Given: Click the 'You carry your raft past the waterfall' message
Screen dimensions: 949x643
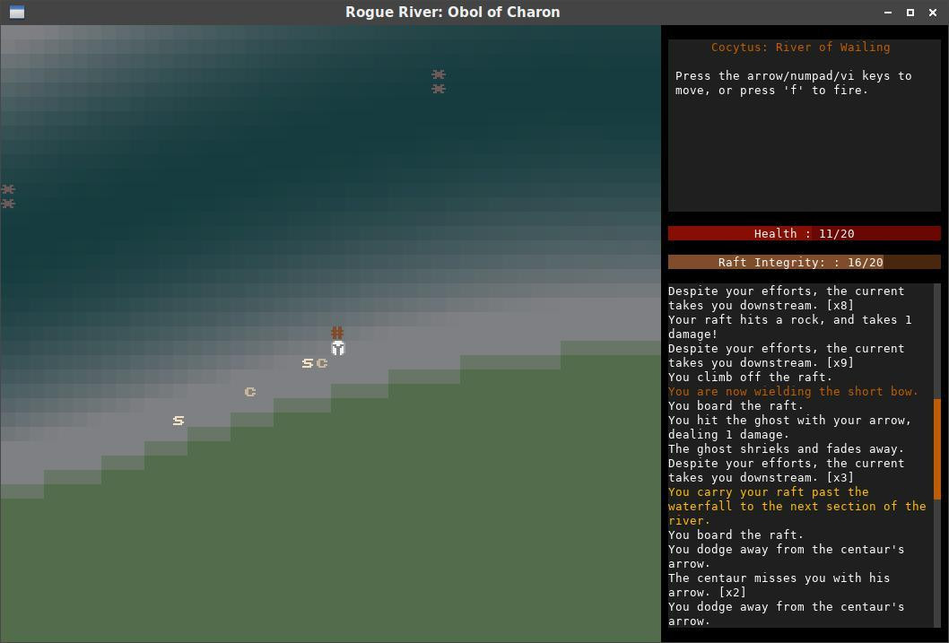Looking at the screenshot, I should tap(797, 507).
